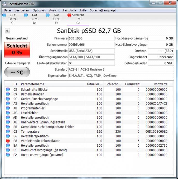Click blue status icon for row AD
This screenshot has width=178, height=179.
pos(8,117)
